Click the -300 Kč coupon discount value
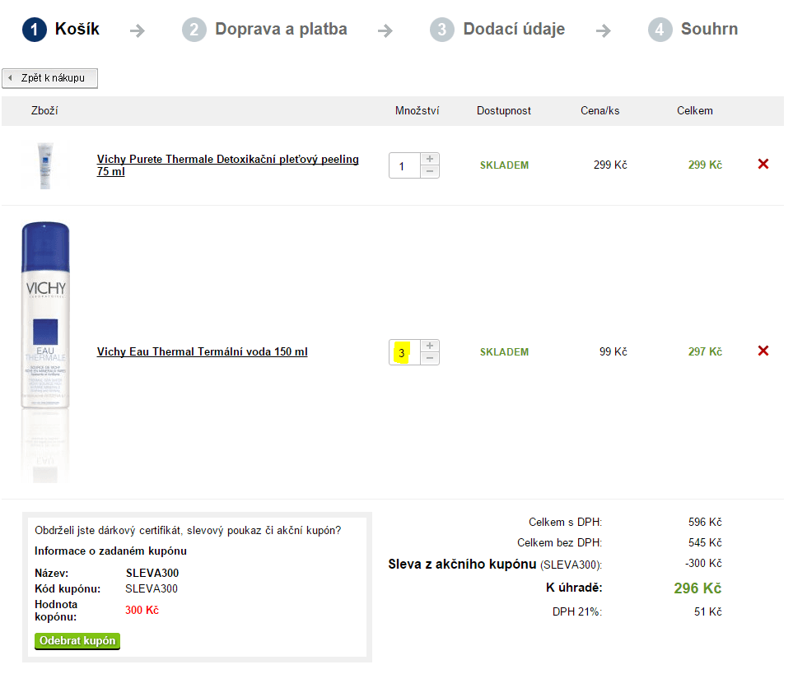The height and width of the screenshot is (674, 793). click(x=703, y=564)
